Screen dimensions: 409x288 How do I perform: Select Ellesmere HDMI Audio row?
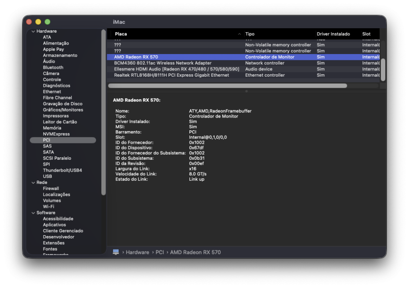point(243,69)
